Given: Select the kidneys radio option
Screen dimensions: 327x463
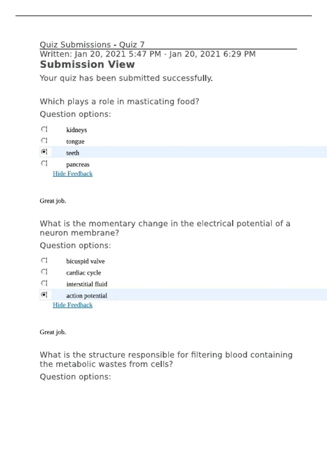Looking at the screenshot, I should (44, 129).
